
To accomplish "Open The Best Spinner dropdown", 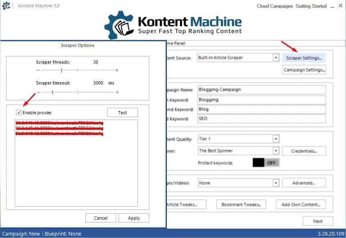I will point(276,151).
